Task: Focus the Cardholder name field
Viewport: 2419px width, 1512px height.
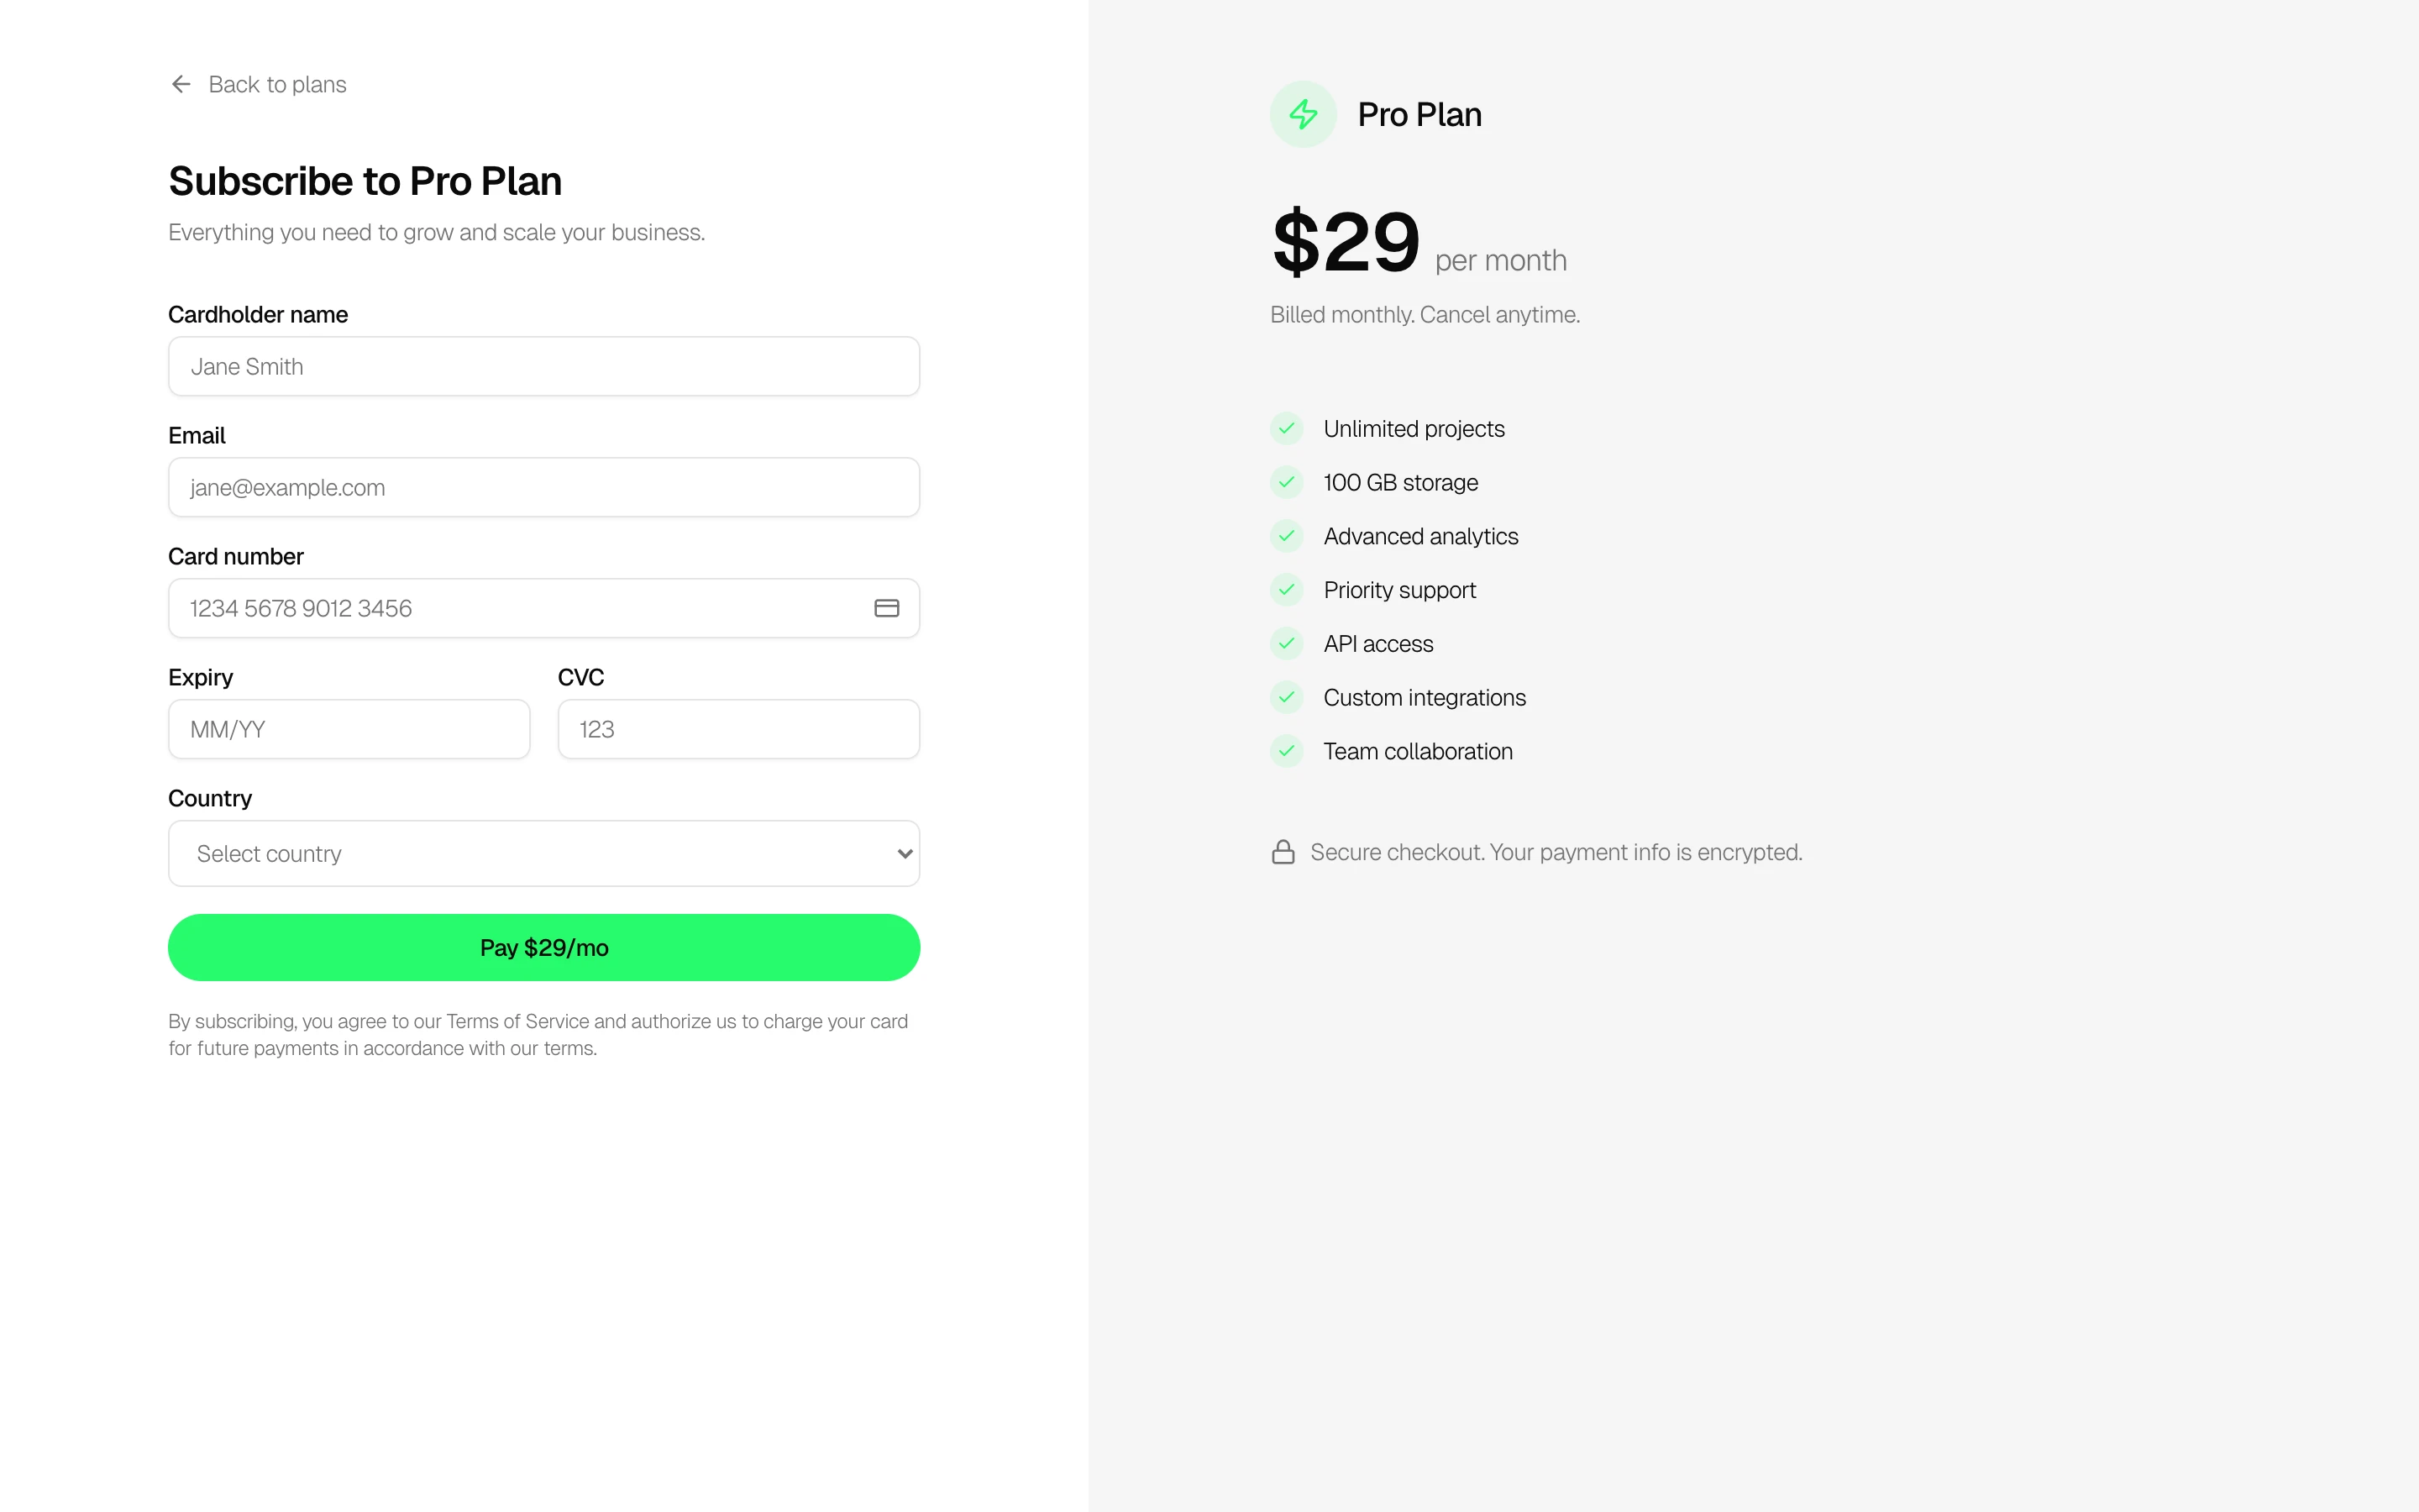Action: 543,367
